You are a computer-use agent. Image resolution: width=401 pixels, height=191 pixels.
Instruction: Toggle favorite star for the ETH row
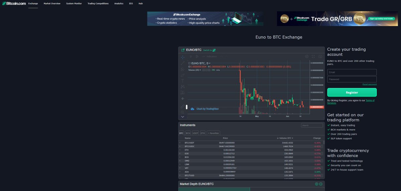pyautogui.click(x=180, y=150)
